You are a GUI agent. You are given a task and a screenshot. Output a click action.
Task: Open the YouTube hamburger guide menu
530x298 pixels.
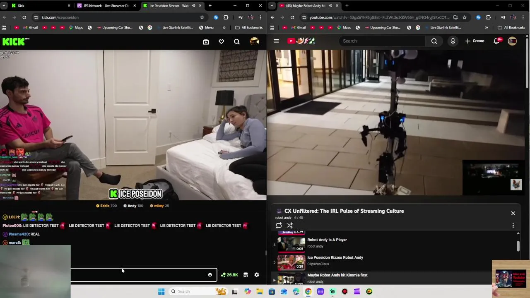[x=276, y=41]
